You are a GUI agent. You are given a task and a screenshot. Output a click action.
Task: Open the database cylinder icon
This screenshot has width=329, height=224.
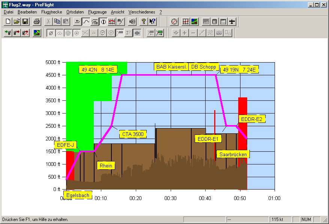coord(215,21)
